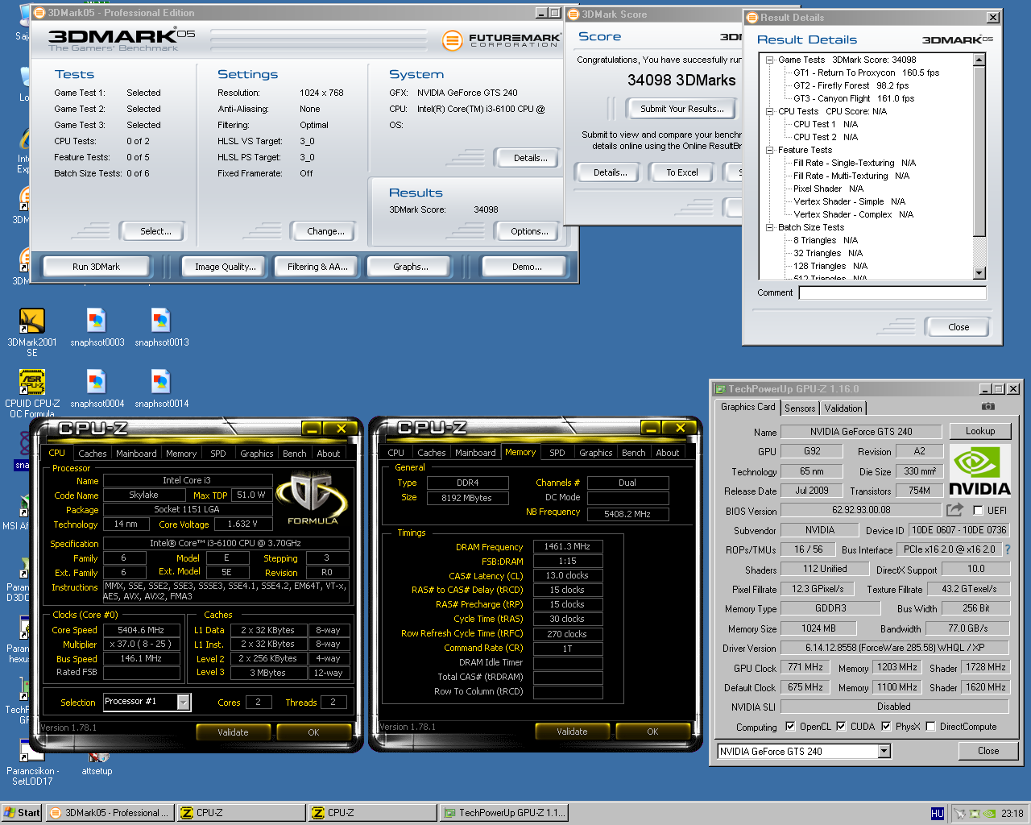
Task: Toggle the CUDA checkbox
Action: [x=841, y=726]
